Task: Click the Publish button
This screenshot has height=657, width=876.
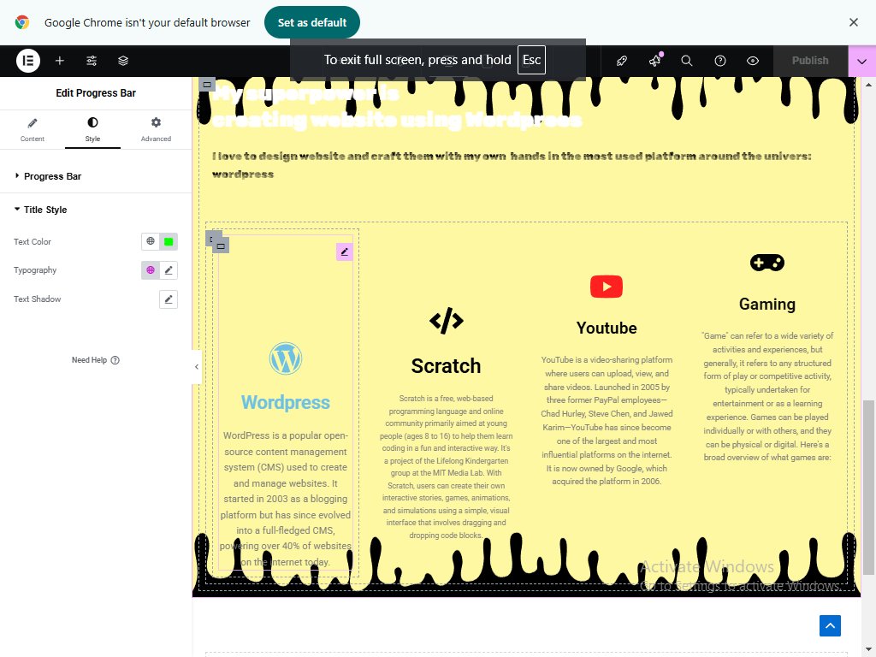Action: pos(810,61)
